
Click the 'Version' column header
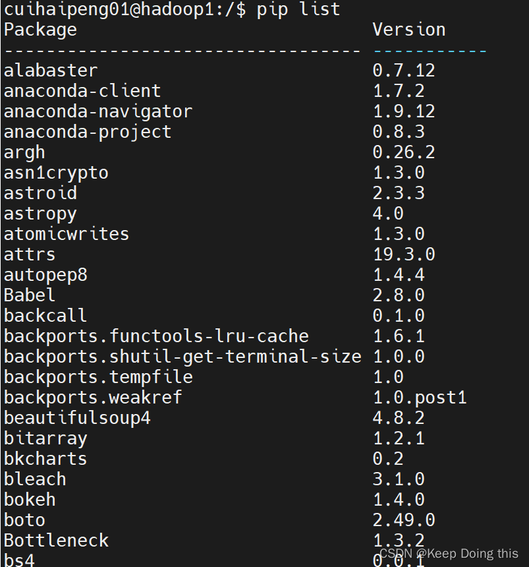click(x=408, y=30)
